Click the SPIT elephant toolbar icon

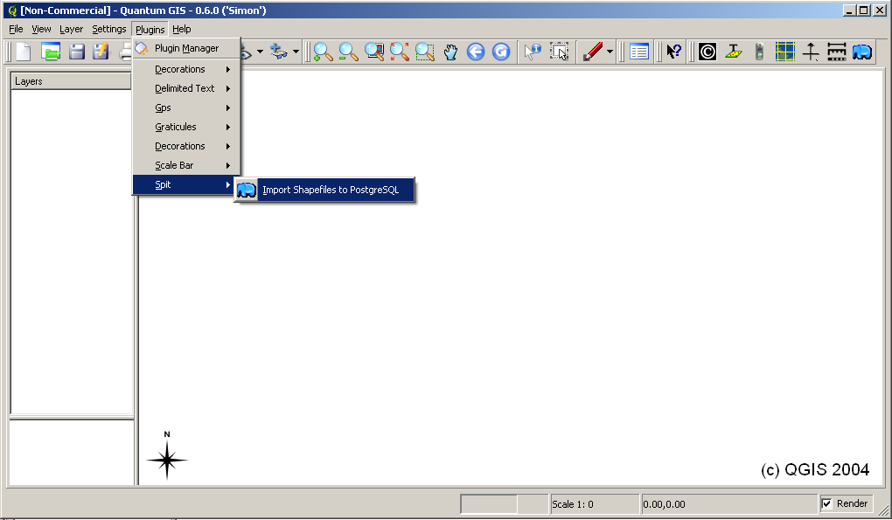[862, 52]
